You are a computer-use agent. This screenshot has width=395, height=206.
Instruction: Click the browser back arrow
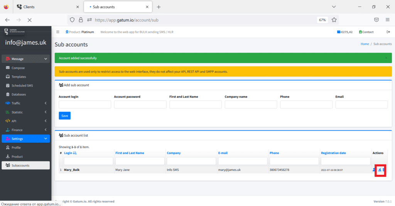(x=7, y=20)
